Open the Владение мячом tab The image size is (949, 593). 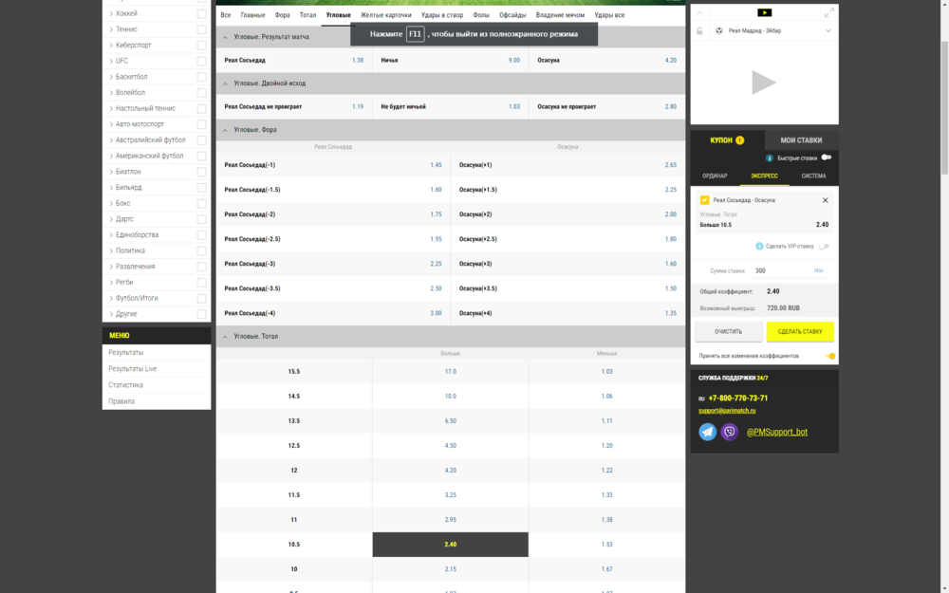560,15
